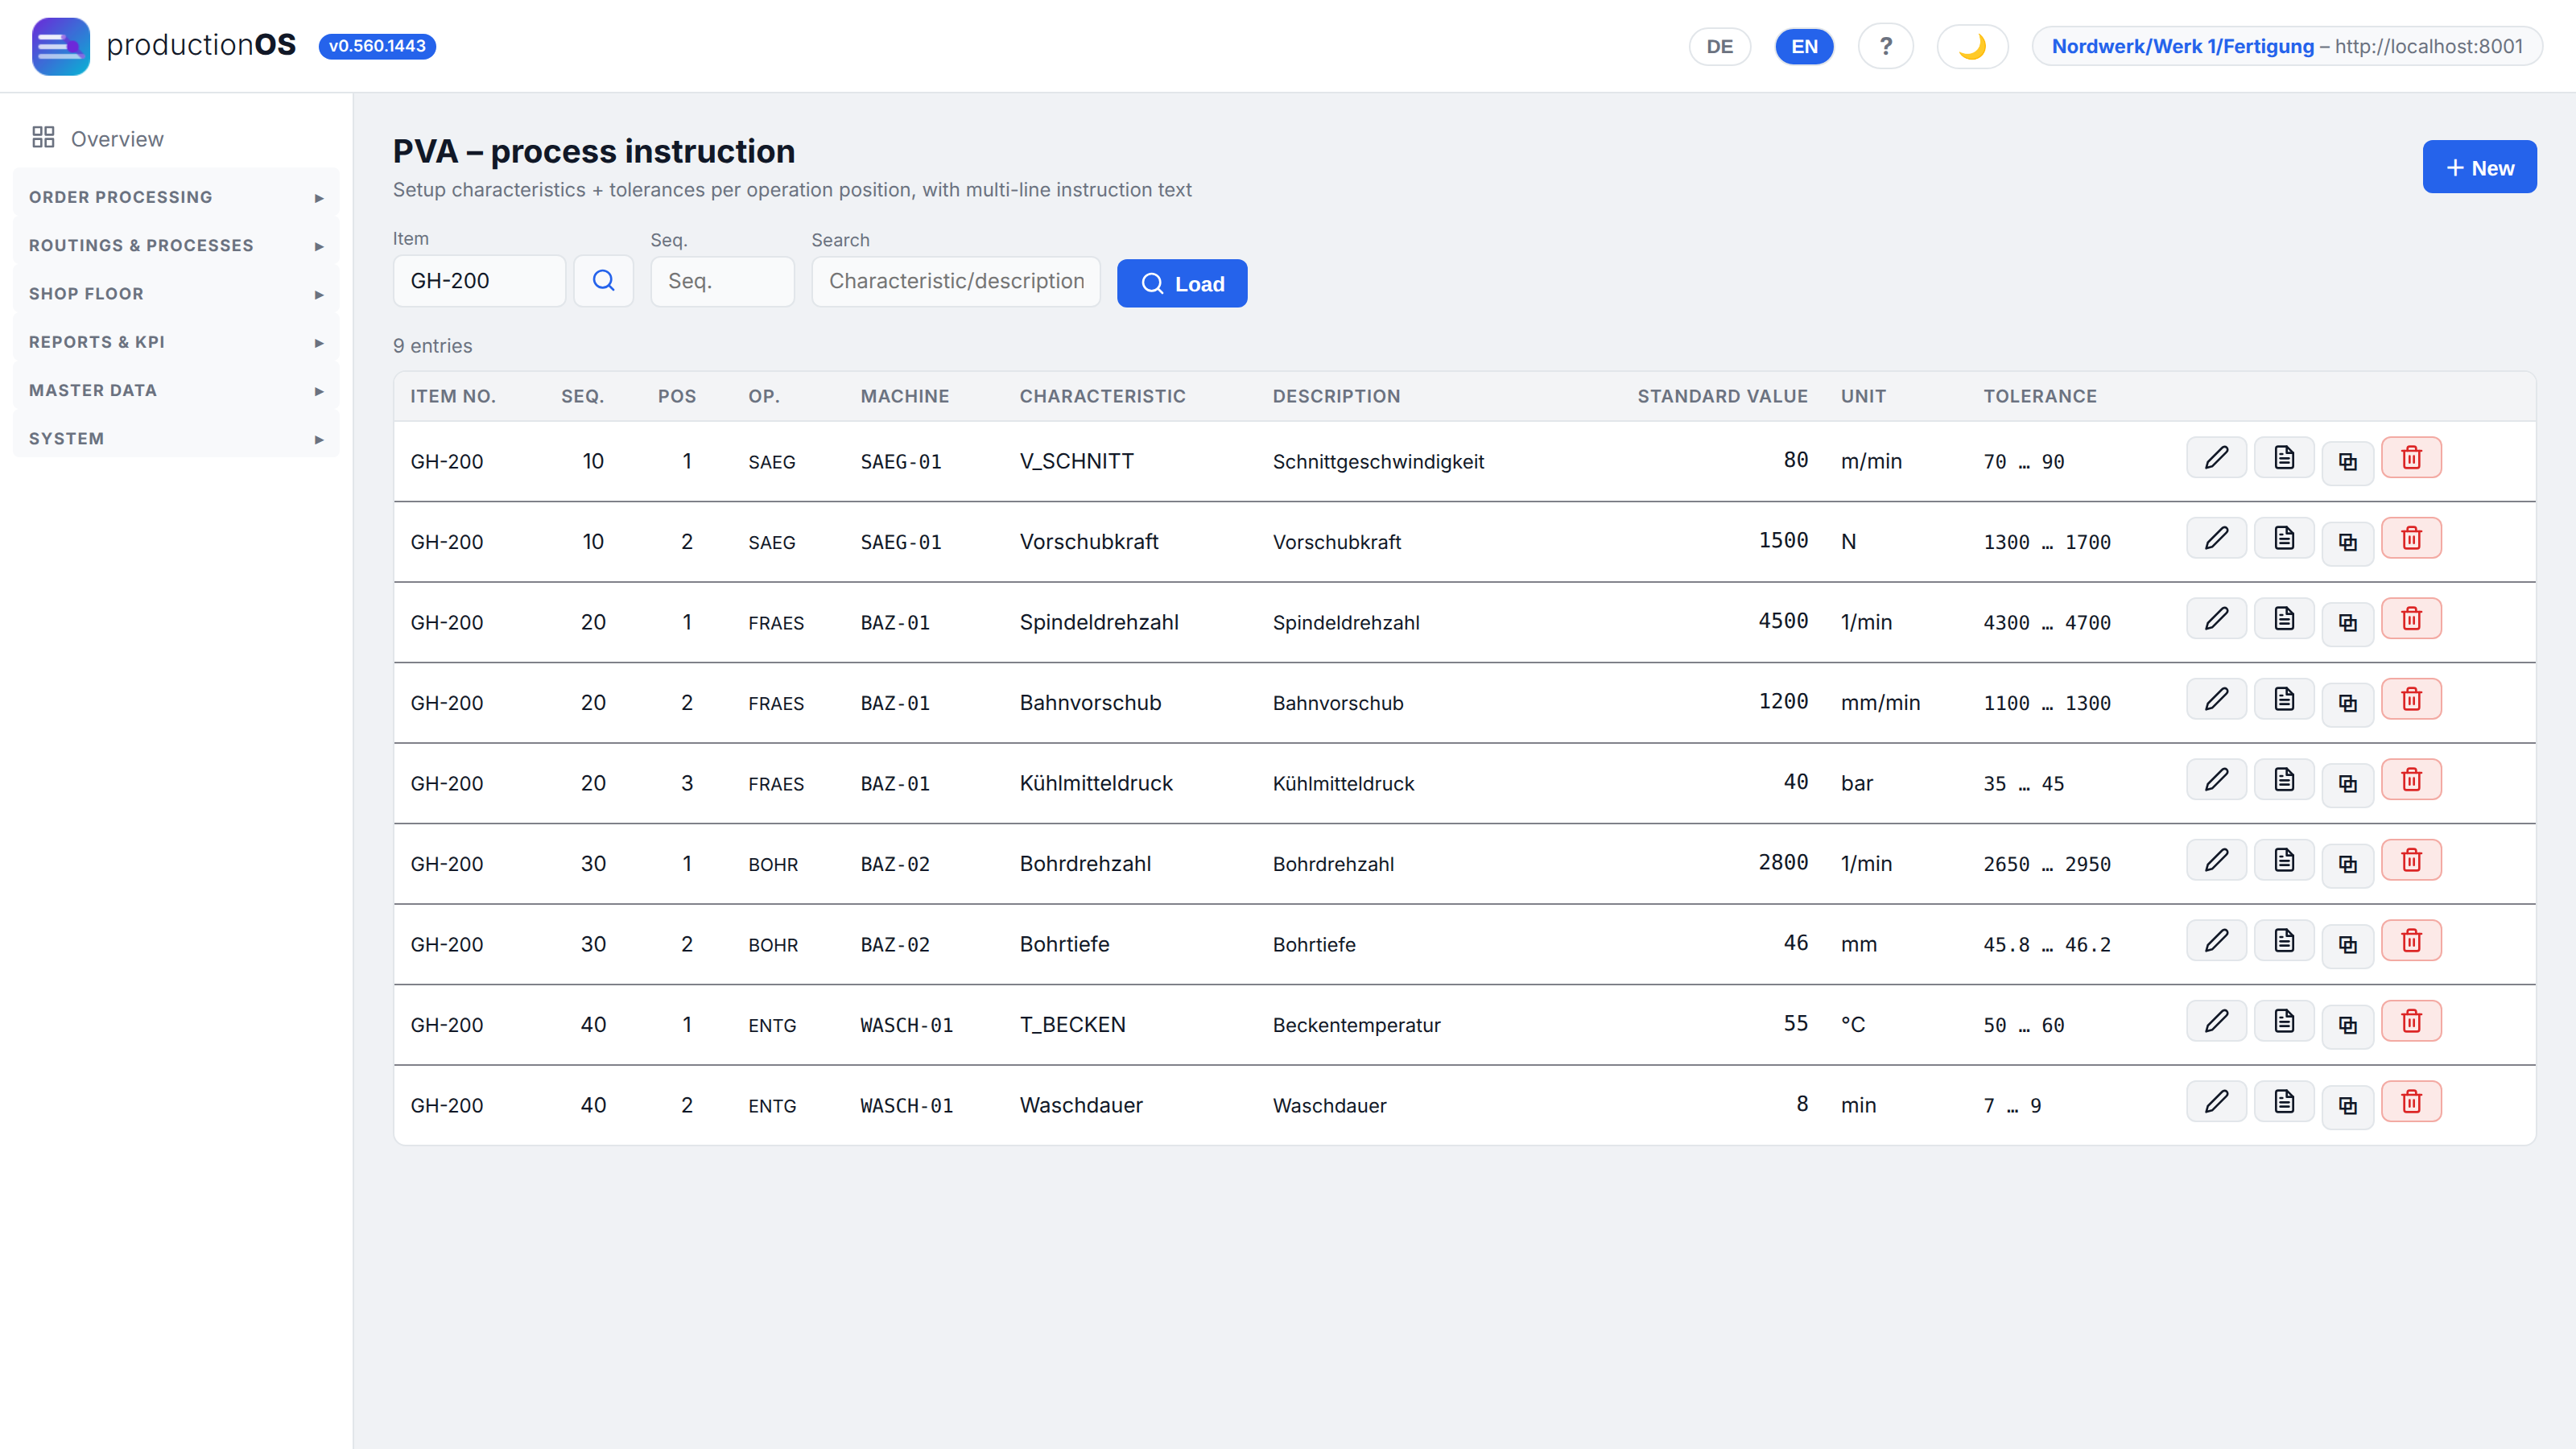Open instruction text for Bohrdrehzahl row

pyautogui.click(x=2284, y=861)
